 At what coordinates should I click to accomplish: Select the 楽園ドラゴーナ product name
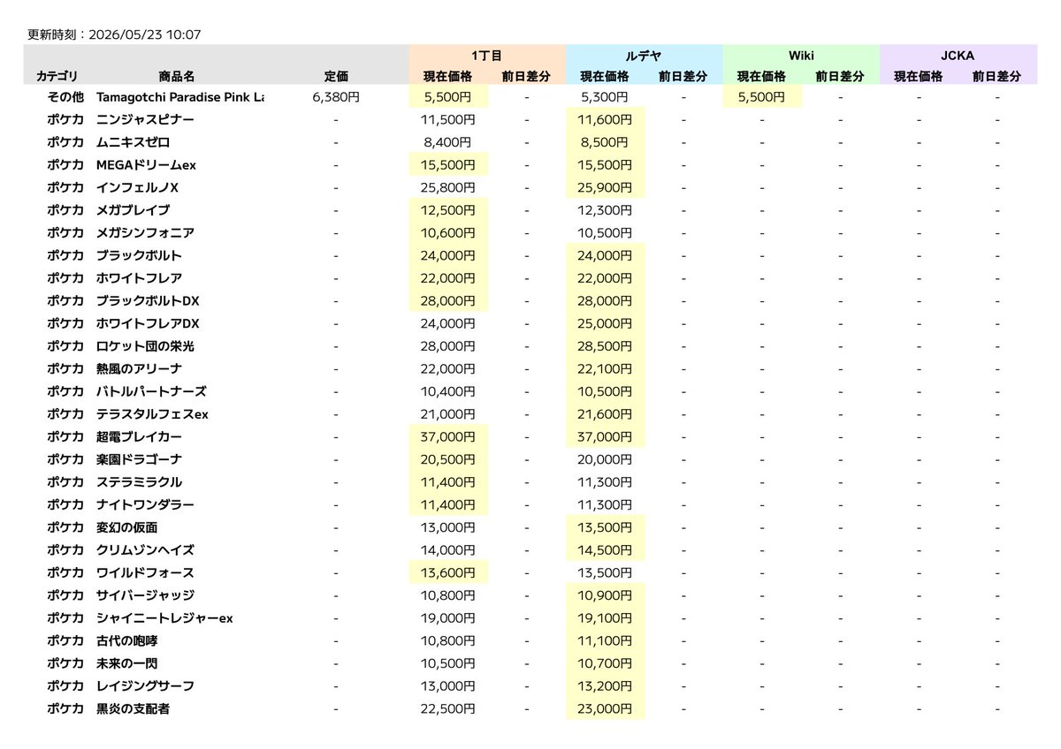139,460
